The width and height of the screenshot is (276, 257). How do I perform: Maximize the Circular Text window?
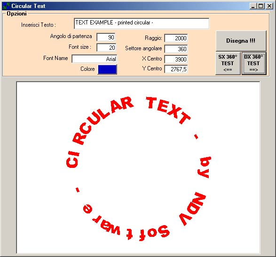click(260, 6)
